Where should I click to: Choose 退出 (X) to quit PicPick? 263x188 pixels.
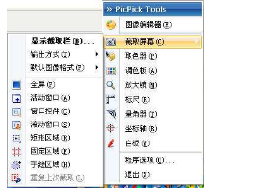pyautogui.click(x=153, y=175)
